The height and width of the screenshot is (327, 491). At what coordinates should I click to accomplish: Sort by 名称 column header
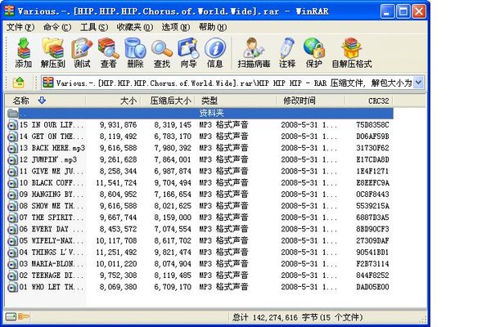[45, 101]
